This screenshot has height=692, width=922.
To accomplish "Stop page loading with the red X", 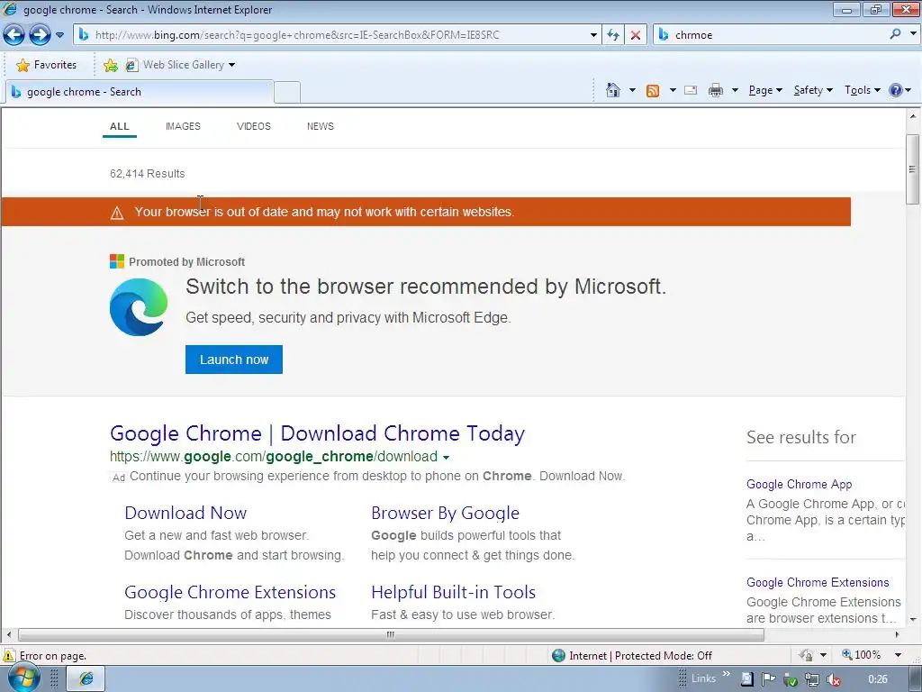I will pos(635,35).
